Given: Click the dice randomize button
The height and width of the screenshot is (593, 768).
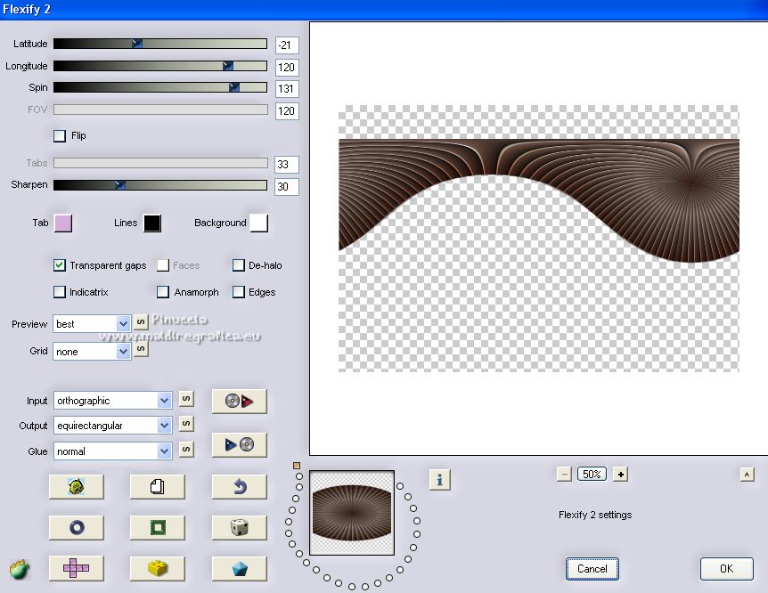Looking at the screenshot, I should pyautogui.click(x=239, y=527).
